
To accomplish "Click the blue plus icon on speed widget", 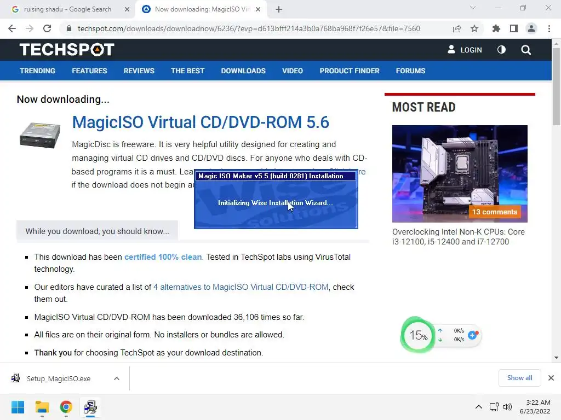I will coord(472,335).
